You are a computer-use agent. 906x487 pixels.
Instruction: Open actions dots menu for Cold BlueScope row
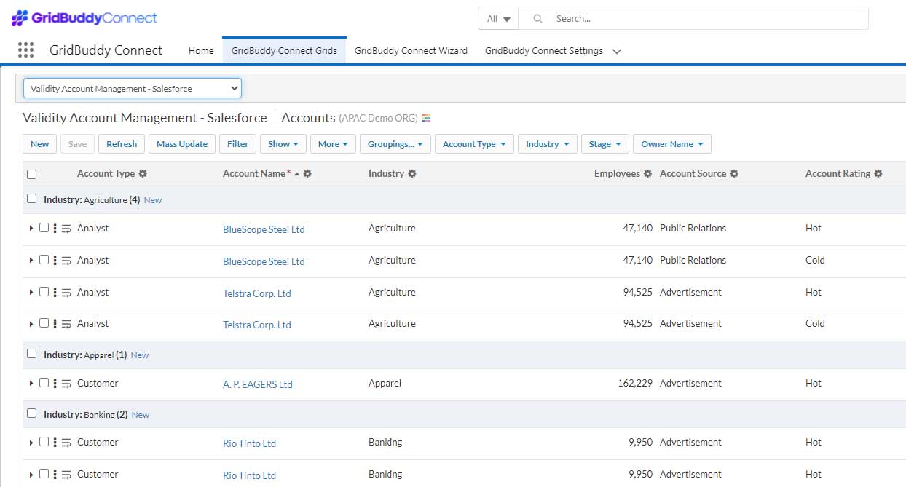coord(55,261)
